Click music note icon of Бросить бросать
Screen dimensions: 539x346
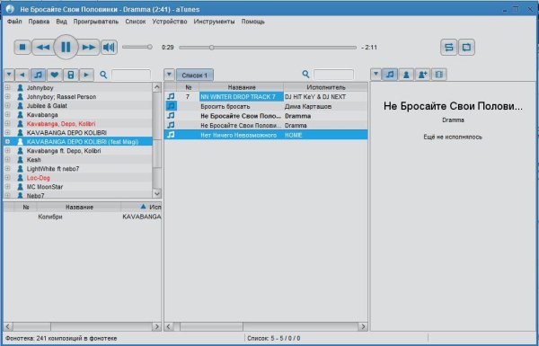(x=171, y=106)
